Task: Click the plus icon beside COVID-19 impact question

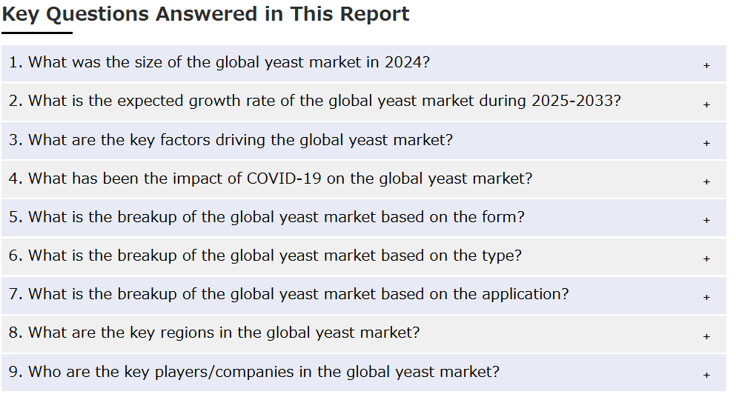Action: [x=706, y=181]
